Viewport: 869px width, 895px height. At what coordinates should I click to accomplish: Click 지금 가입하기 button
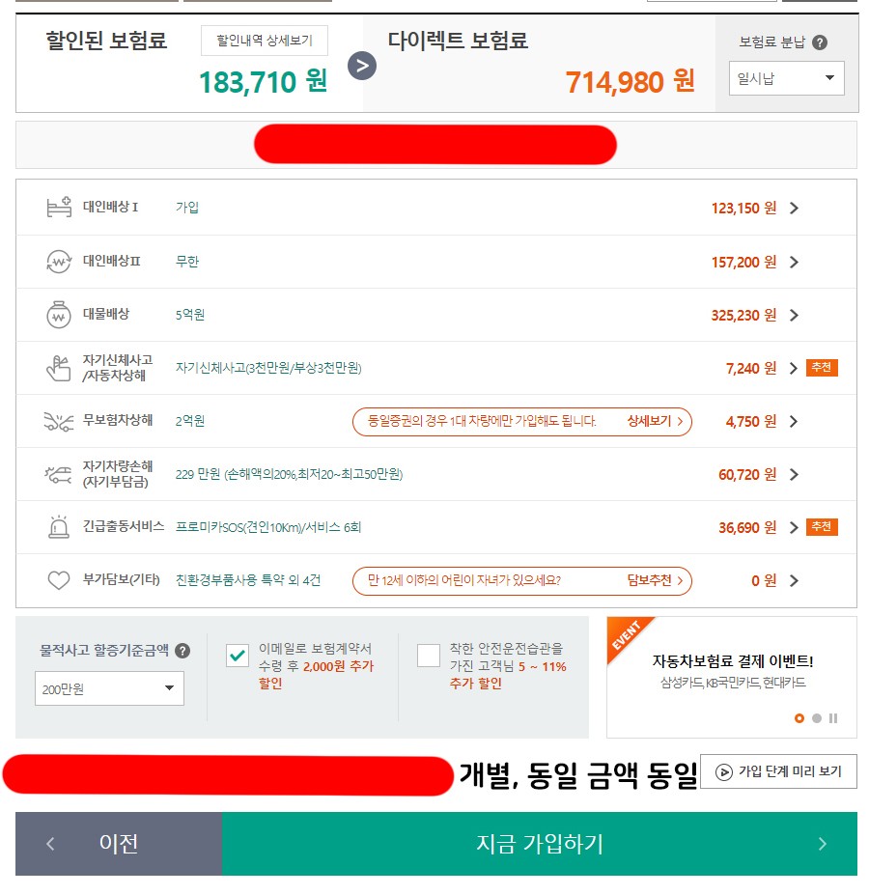[x=540, y=844]
